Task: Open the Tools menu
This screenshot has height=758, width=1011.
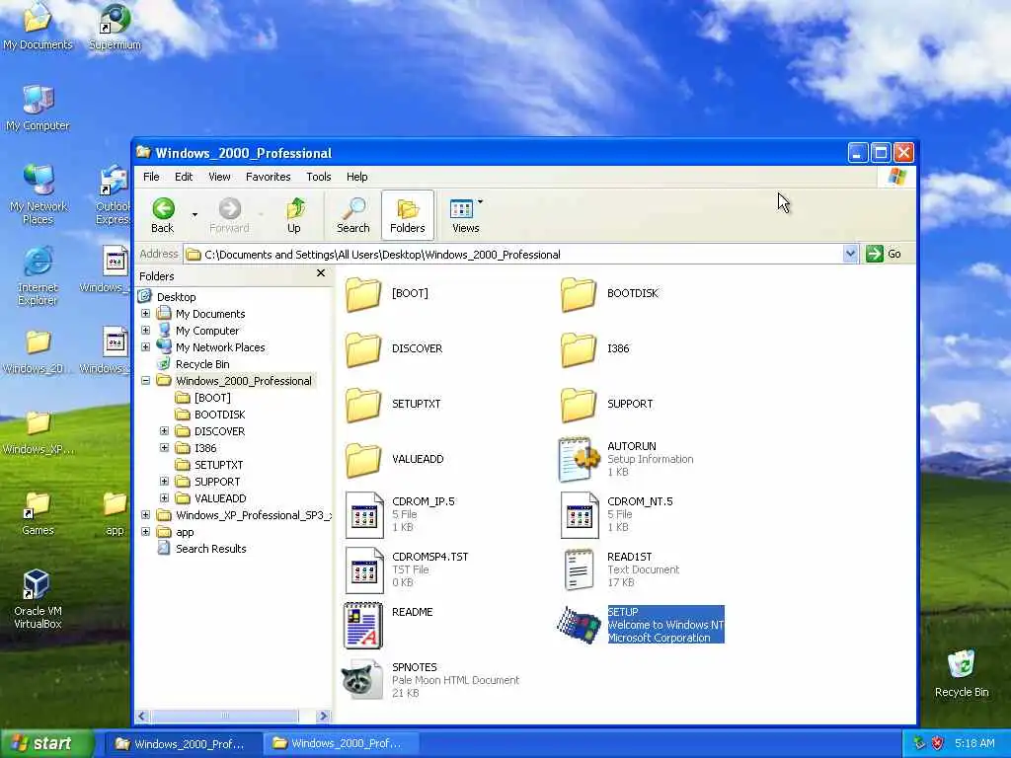Action: [319, 177]
